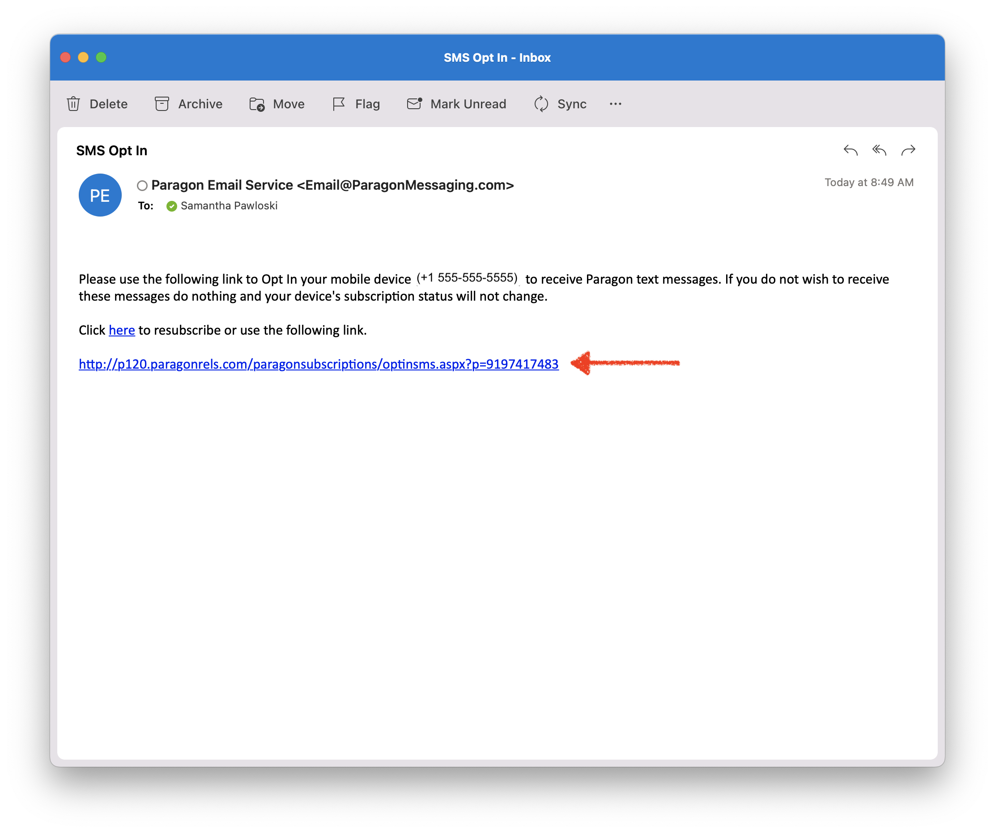
Task: Minimize window with yellow button
Action: [83, 57]
